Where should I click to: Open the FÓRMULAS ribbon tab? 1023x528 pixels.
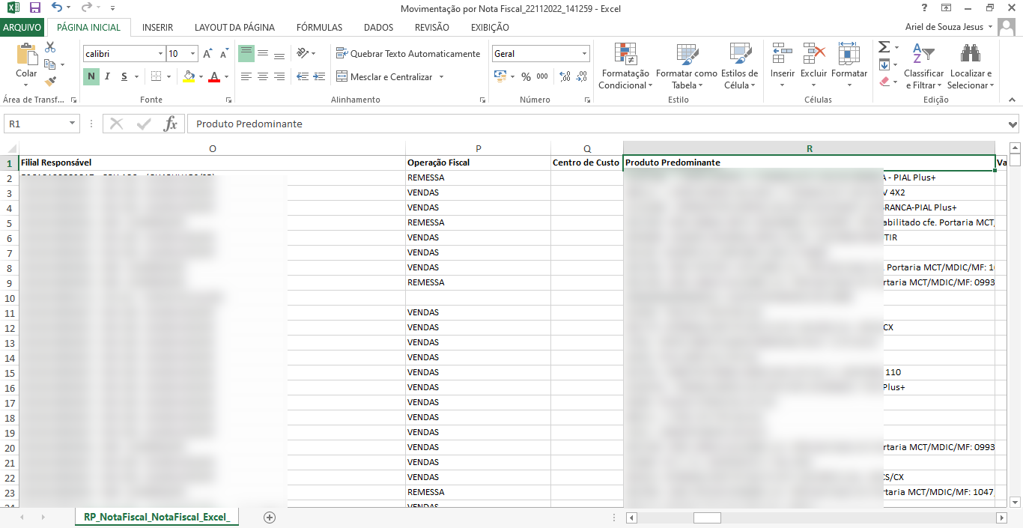[x=319, y=28]
